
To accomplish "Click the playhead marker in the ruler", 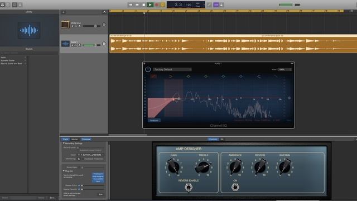I will (x=144, y=13).
